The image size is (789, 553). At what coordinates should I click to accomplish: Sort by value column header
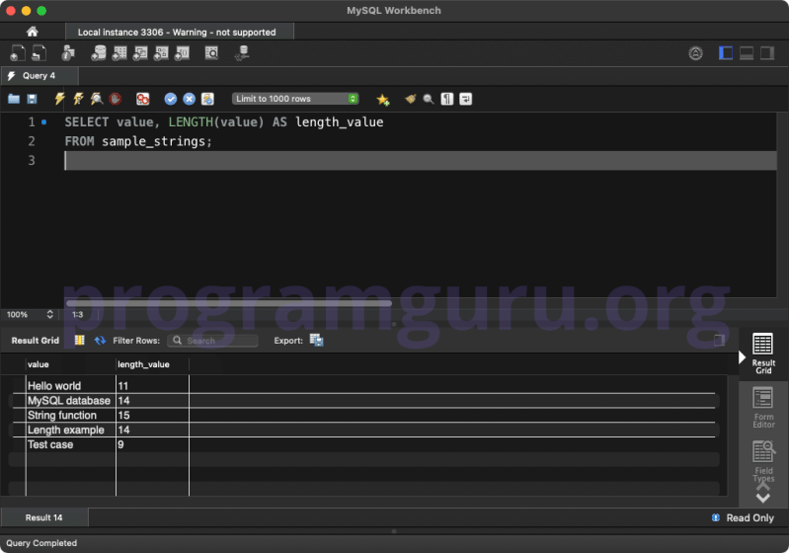(70, 364)
